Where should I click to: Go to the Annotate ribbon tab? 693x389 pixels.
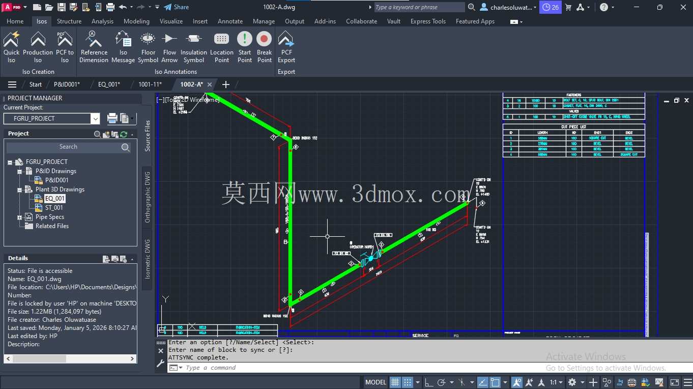pyautogui.click(x=230, y=21)
